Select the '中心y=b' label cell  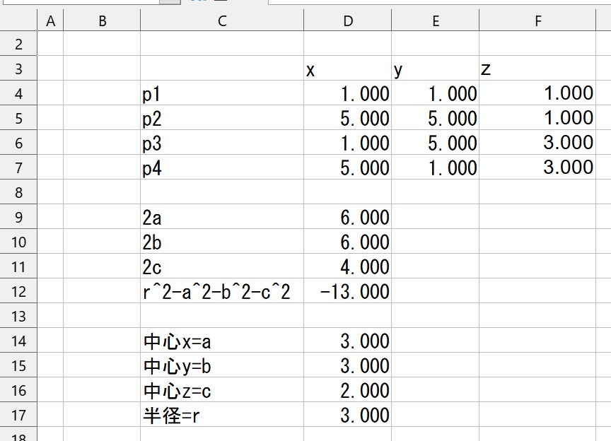[x=222, y=365]
